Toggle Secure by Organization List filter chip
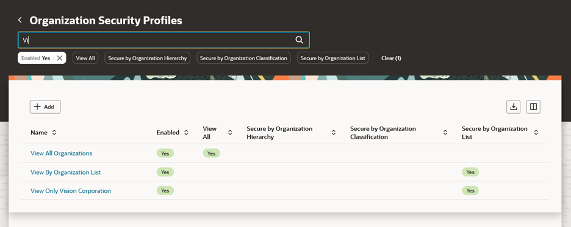571x227 pixels. [x=333, y=58]
